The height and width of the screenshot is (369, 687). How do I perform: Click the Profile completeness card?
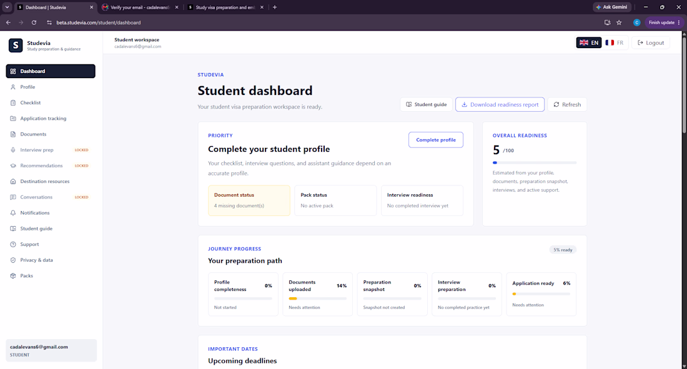coord(243,294)
